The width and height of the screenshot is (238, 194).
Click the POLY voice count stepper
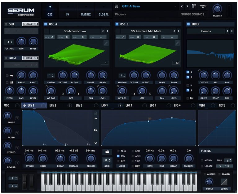228,160
